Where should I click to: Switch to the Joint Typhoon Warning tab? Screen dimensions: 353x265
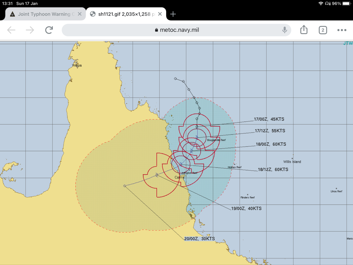click(45, 14)
